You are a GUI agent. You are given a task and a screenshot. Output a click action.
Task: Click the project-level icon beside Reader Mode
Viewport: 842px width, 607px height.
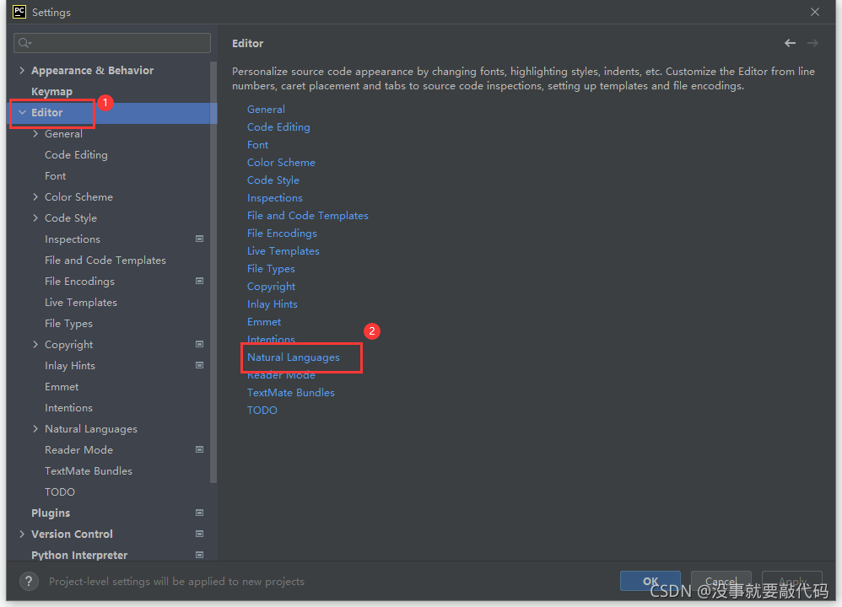(x=199, y=449)
